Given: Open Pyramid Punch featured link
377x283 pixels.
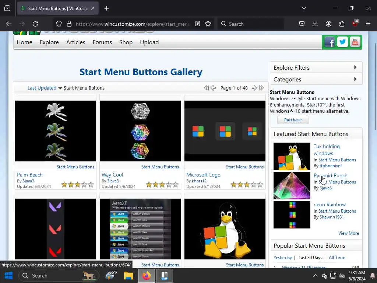Looking at the screenshot, I should (x=331, y=175).
